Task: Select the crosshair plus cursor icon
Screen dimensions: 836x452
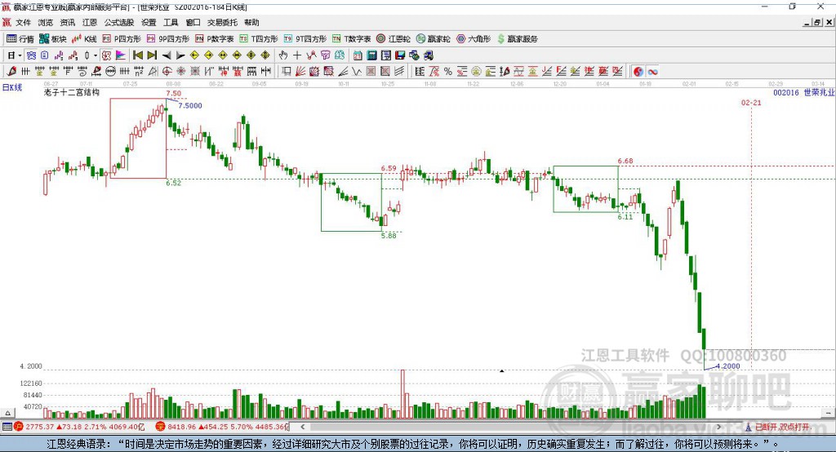Action: click(x=297, y=55)
